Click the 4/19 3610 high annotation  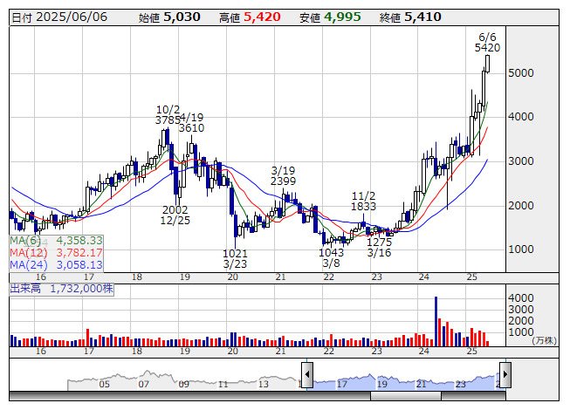191,123
